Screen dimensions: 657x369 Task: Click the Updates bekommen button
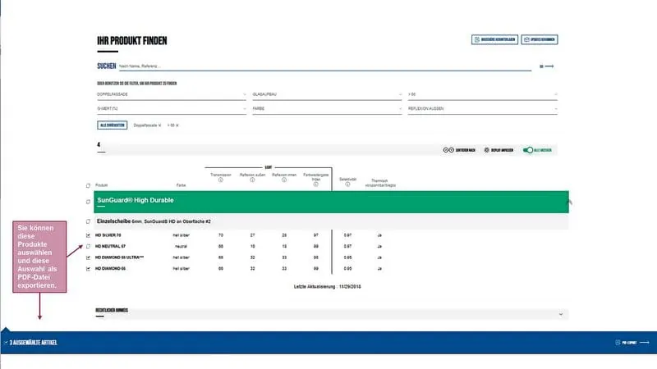pyautogui.click(x=540, y=39)
